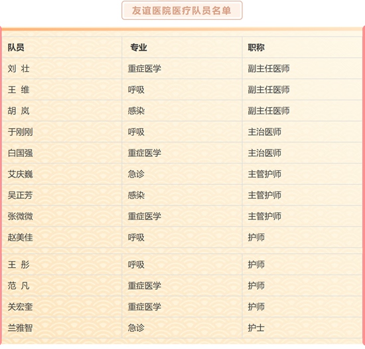Image resolution: width=365 pixels, height=349 pixels.
Task: Click the name 王维 in the table
Action: point(19,90)
